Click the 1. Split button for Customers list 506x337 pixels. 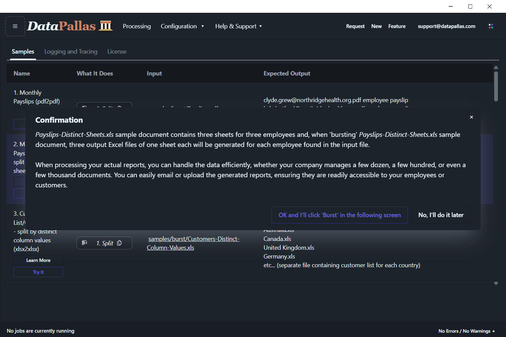[104, 243]
